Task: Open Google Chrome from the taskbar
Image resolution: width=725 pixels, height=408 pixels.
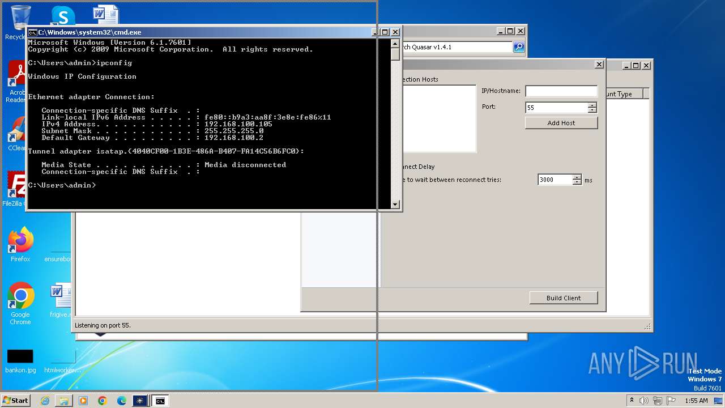Action: (x=103, y=401)
